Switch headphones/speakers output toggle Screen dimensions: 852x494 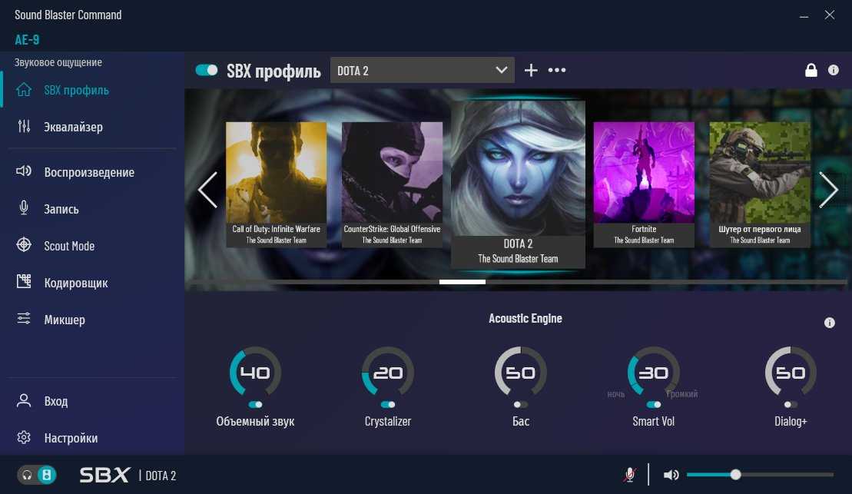tap(37, 475)
